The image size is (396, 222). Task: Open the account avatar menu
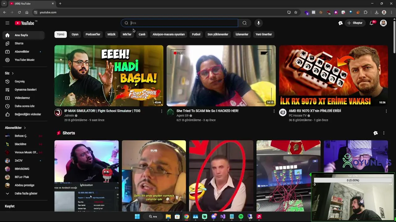(x=383, y=23)
